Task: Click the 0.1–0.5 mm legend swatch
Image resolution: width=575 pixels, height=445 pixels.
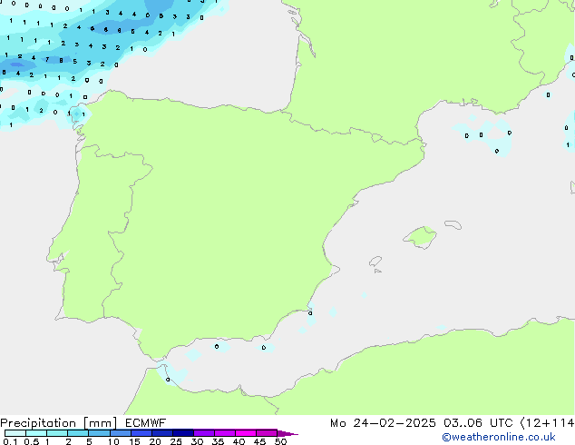Action: click(x=15, y=433)
